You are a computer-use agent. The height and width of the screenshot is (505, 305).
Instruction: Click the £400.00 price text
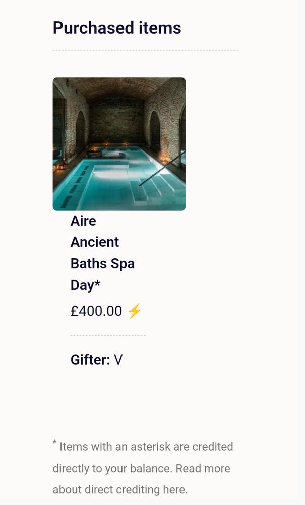point(96,311)
